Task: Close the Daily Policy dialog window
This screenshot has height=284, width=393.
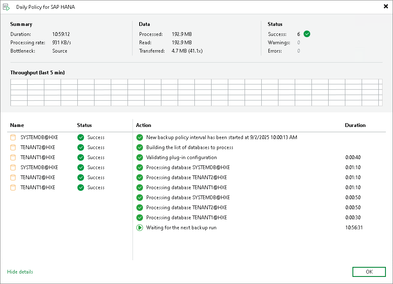Action: pos(385,6)
